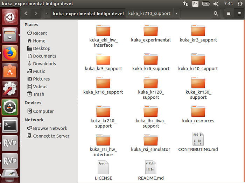245x183 pixels.
Task: Click the 7:44 clock
Action: click(228, 3)
